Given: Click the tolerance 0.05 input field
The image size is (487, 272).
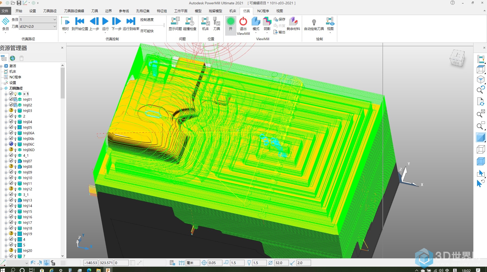Looking at the screenshot, I should [x=215, y=263].
